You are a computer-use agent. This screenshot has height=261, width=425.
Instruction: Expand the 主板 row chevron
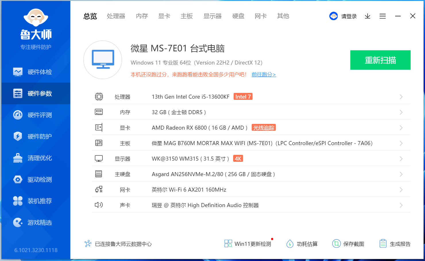coord(401,143)
